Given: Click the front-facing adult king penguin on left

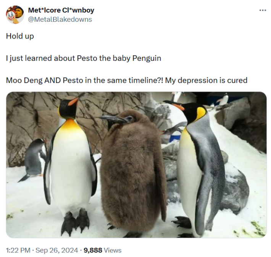Looking at the screenshot, I should point(70,163).
